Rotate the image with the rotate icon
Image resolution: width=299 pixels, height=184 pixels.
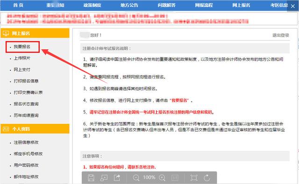[207, 178]
